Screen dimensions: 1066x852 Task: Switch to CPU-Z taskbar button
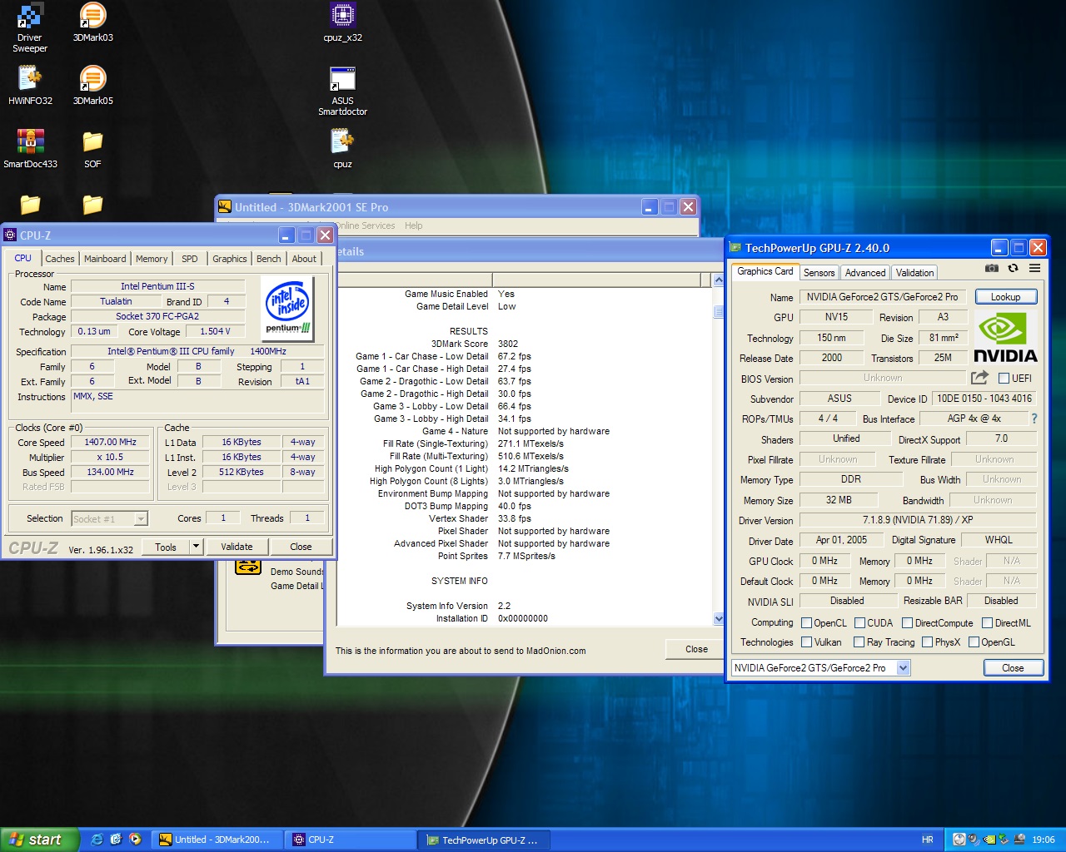click(x=350, y=840)
